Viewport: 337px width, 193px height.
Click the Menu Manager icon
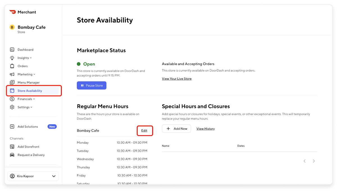pyautogui.click(x=12, y=82)
